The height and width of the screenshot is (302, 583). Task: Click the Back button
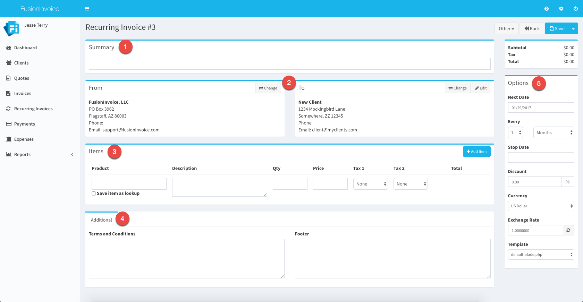[532, 29]
